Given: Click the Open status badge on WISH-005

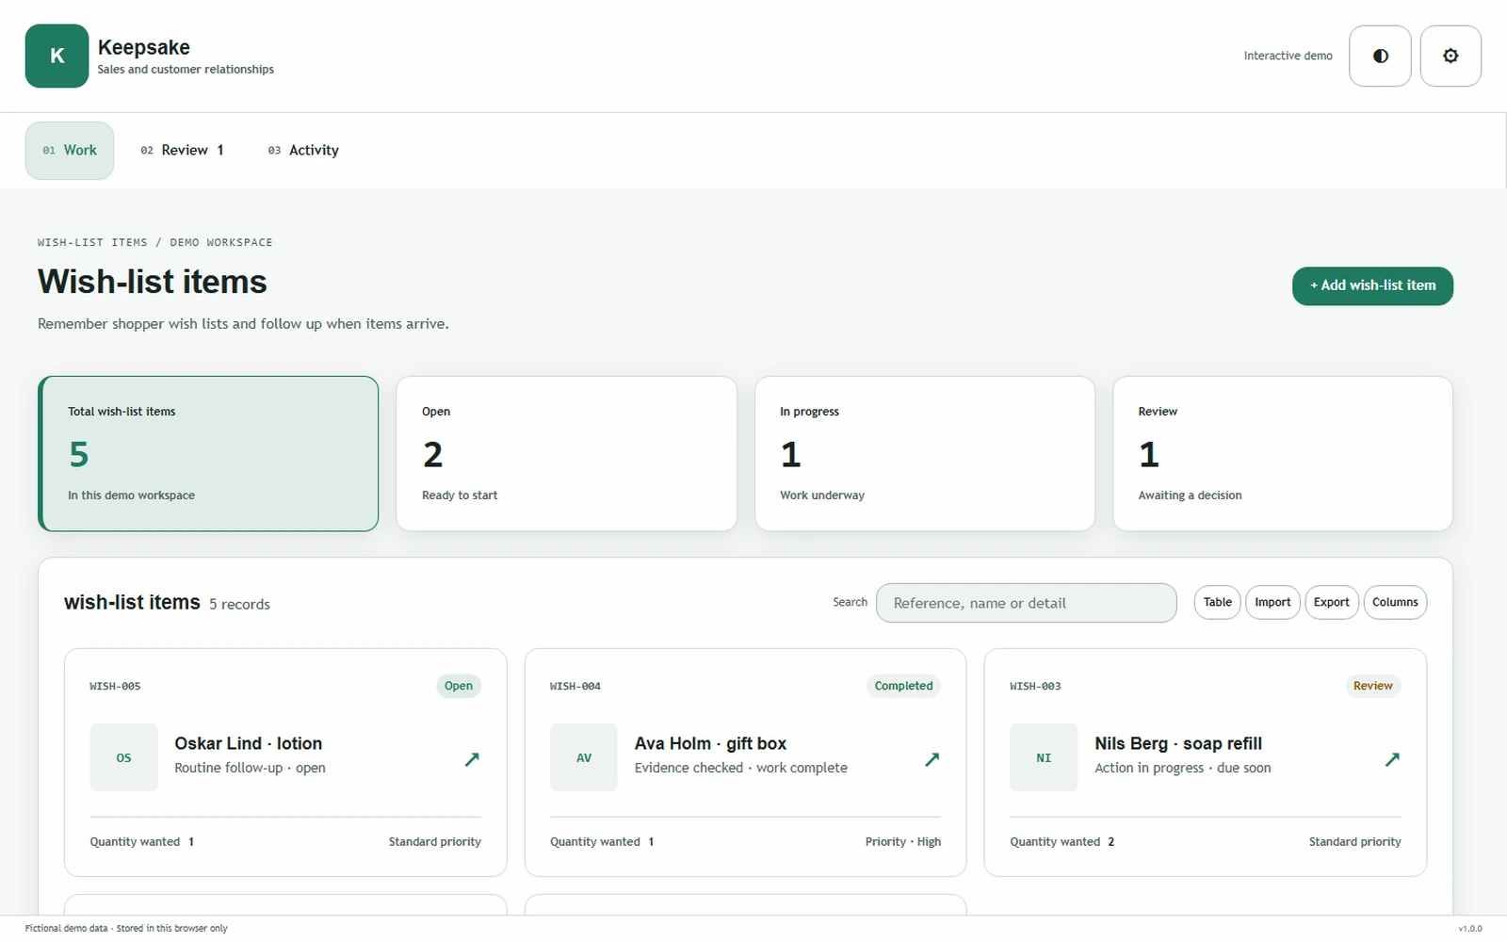Looking at the screenshot, I should click(459, 686).
